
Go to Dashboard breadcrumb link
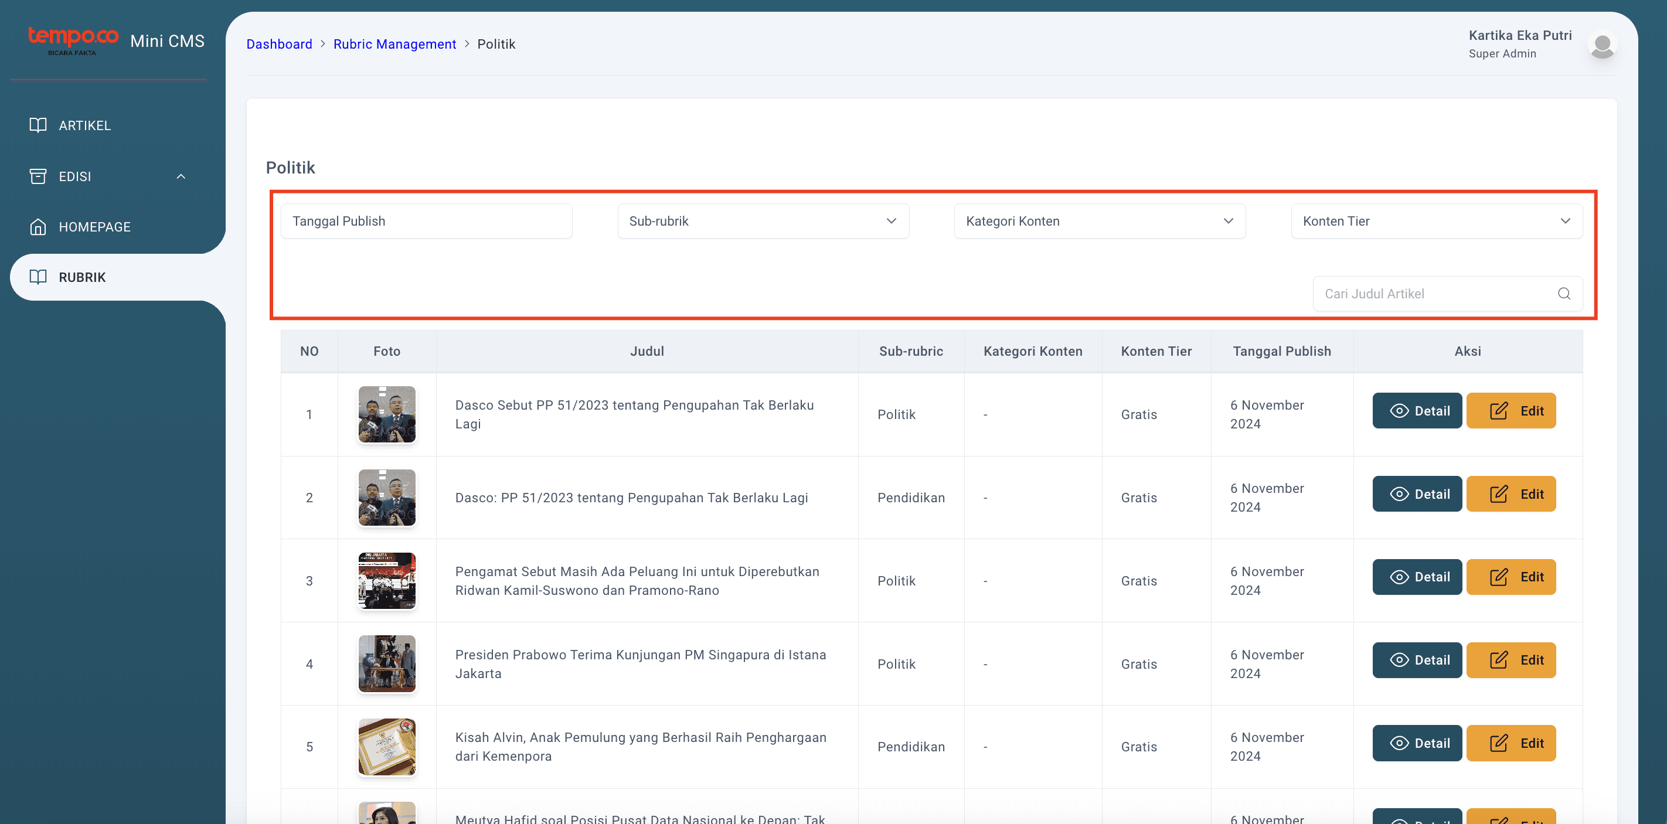(279, 44)
